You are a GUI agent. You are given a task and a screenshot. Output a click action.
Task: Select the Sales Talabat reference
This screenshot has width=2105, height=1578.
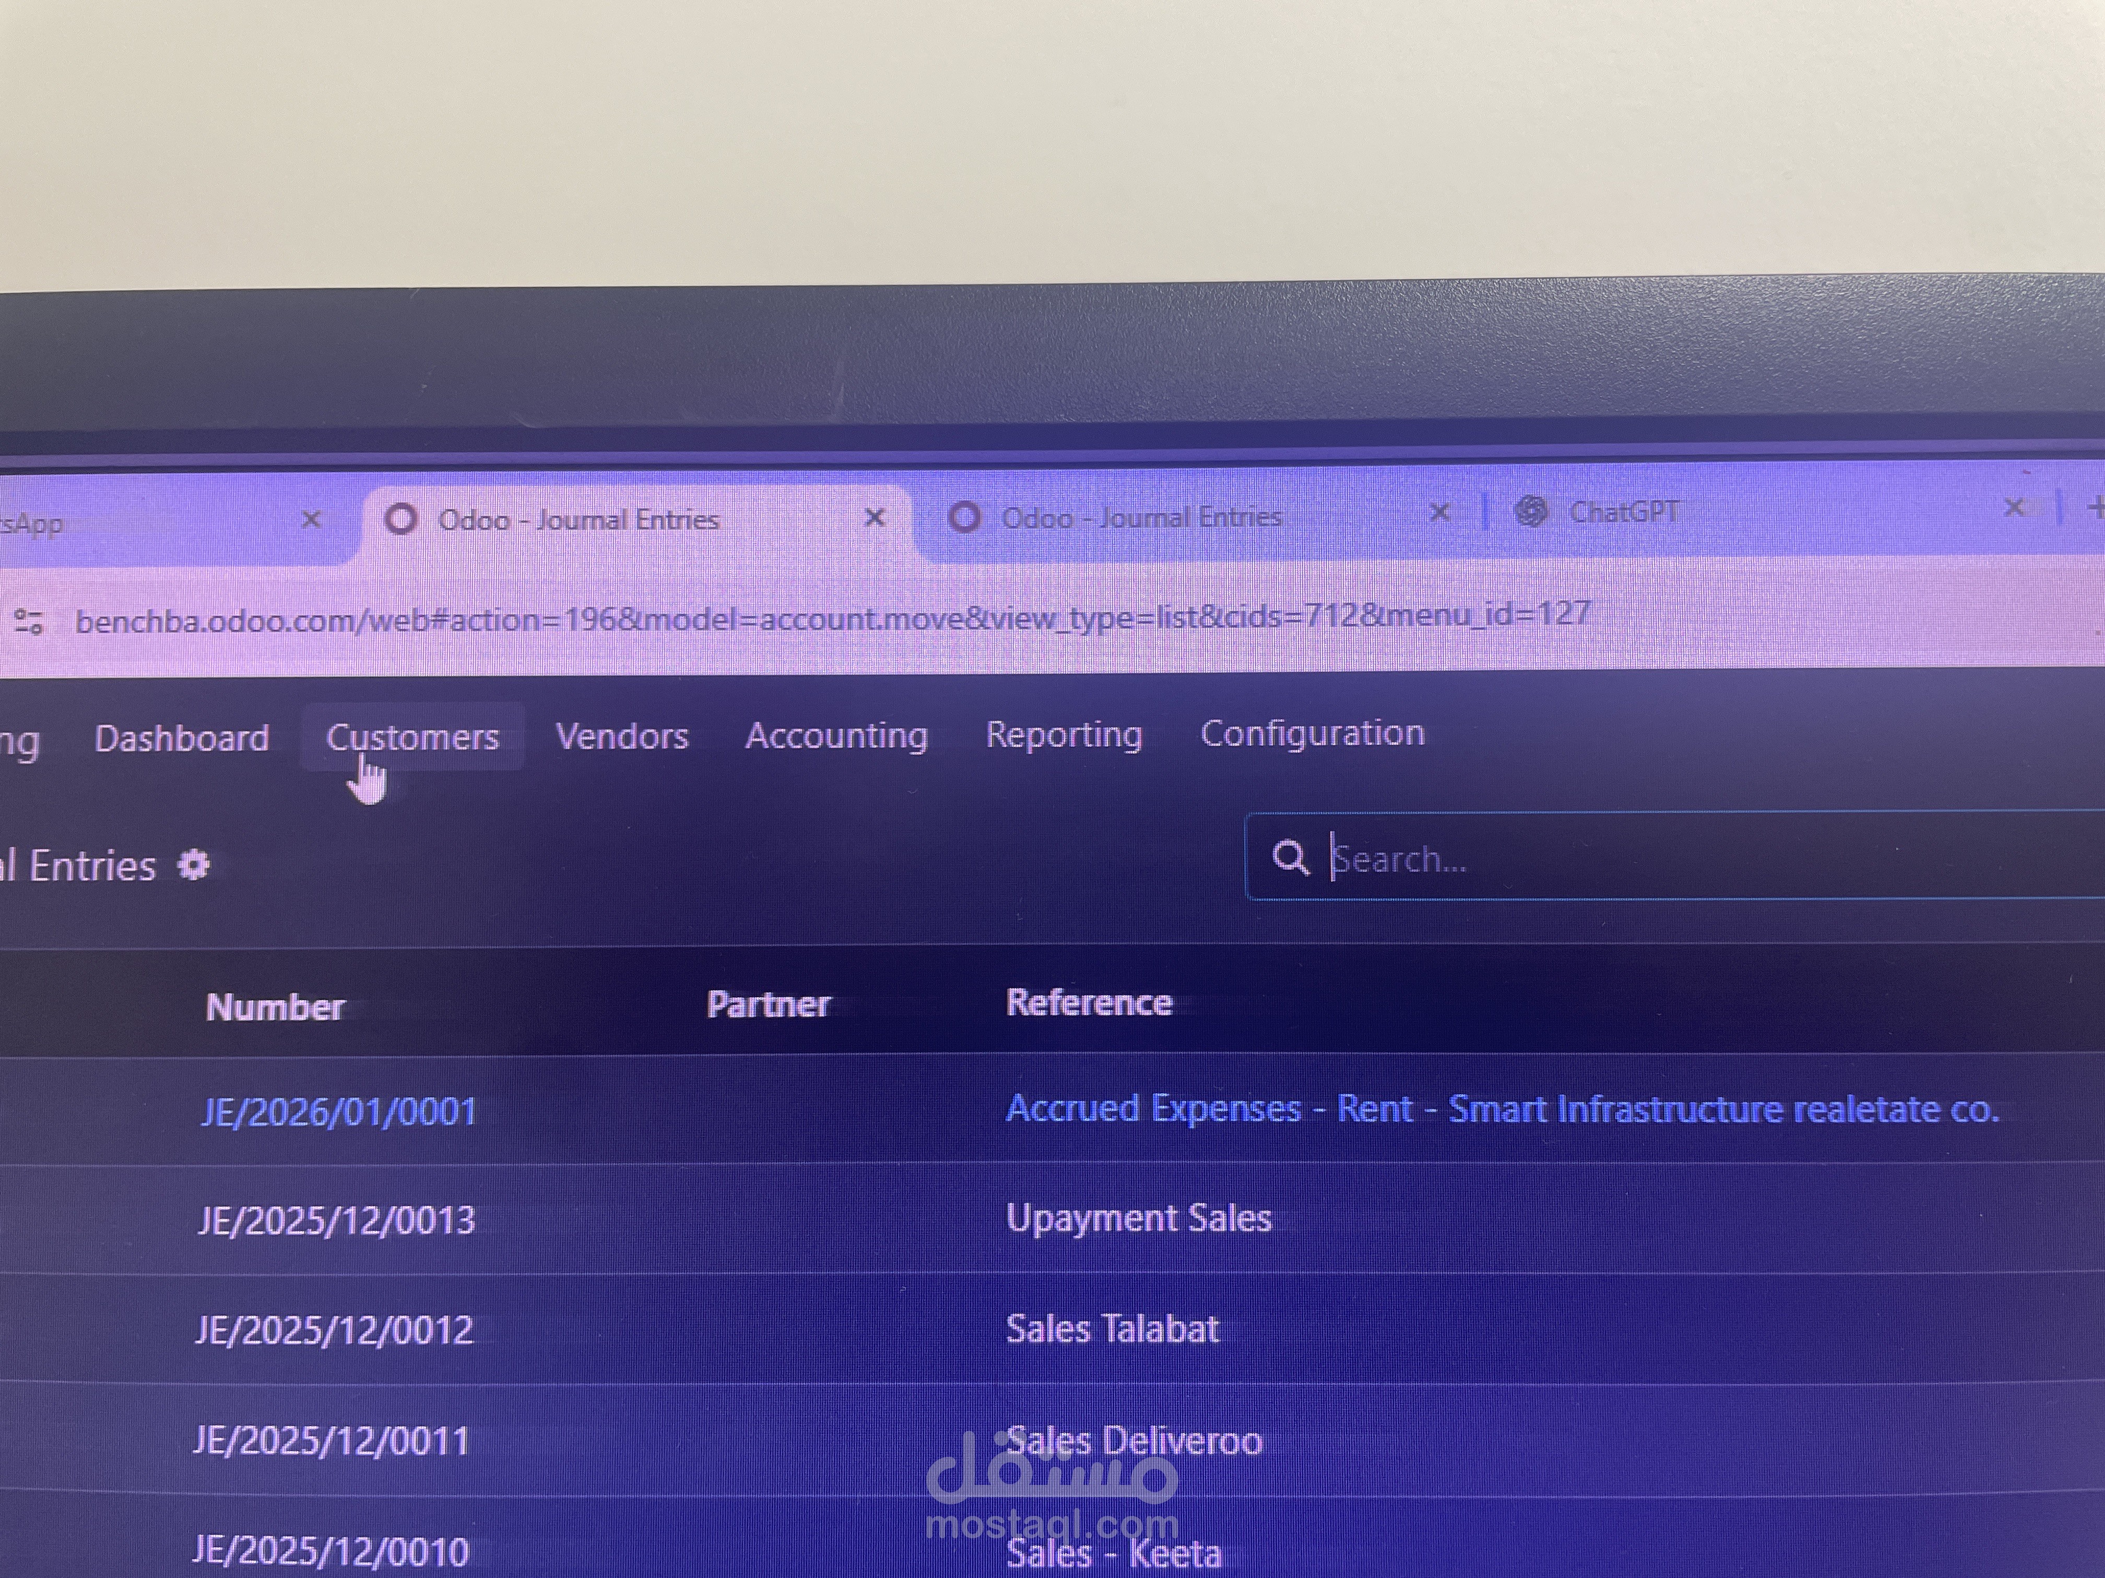[x=1111, y=1329]
